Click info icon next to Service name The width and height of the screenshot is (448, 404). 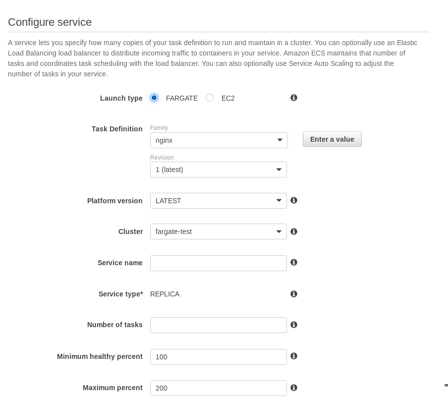[x=294, y=262]
